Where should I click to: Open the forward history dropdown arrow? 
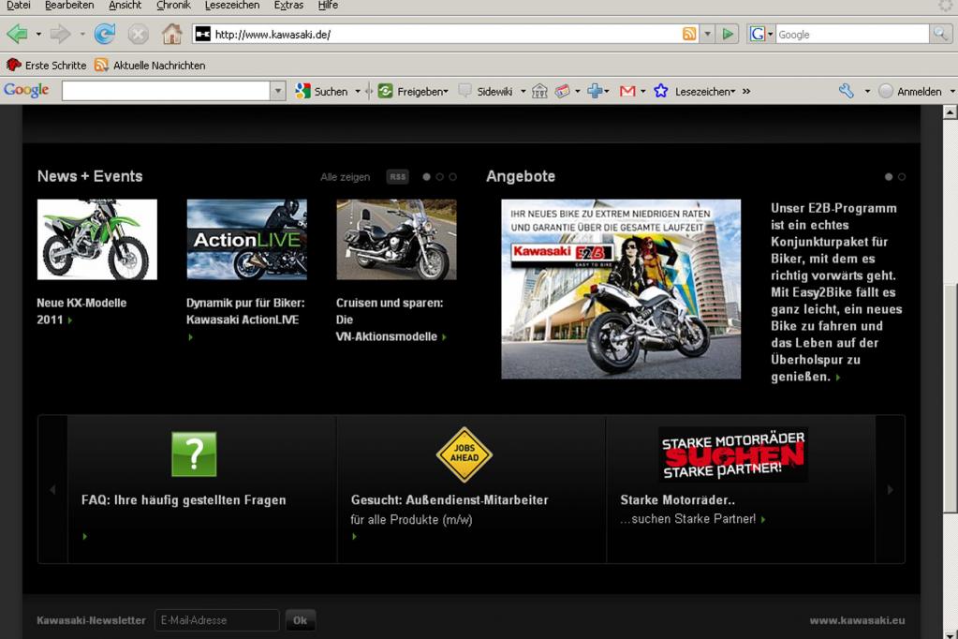81,35
